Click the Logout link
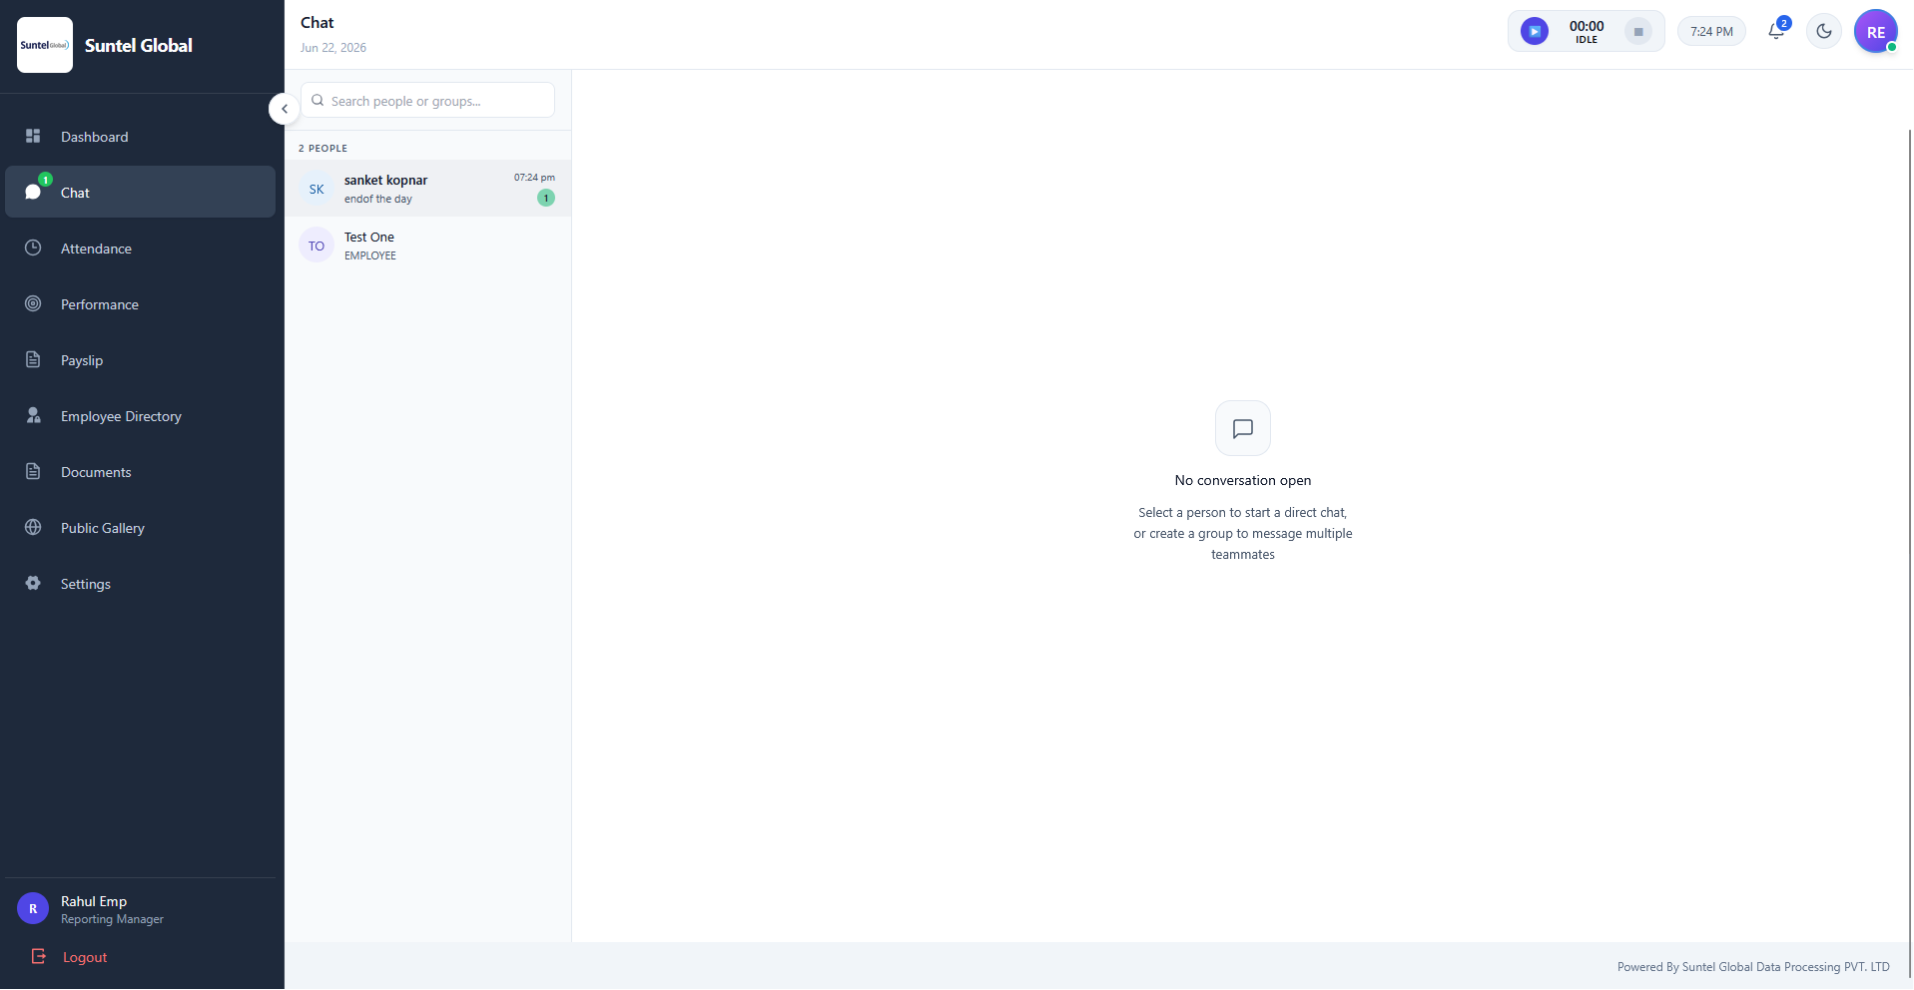This screenshot has height=990, width=1914. click(x=85, y=957)
